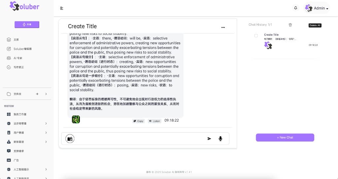Open the Create Title three-dots menu
This screenshot has height=179, width=338.
[223, 27]
